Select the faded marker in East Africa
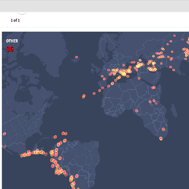 pyautogui.click(x=156, y=103)
